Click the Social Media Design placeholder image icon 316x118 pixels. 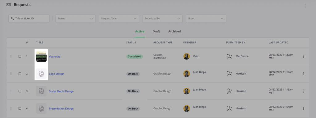pyautogui.click(x=41, y=91)
